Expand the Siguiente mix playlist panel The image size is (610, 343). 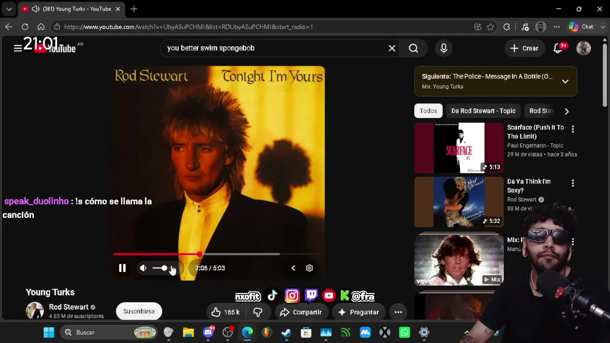tap(565, 81)
